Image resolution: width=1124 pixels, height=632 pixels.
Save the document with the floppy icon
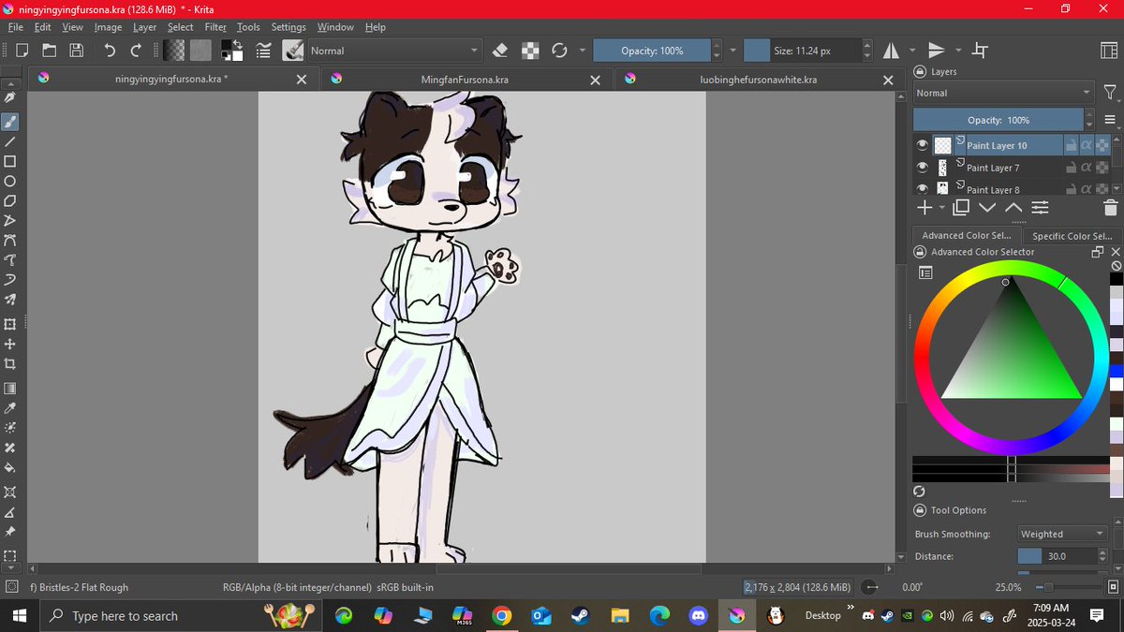tap(77, 51)
